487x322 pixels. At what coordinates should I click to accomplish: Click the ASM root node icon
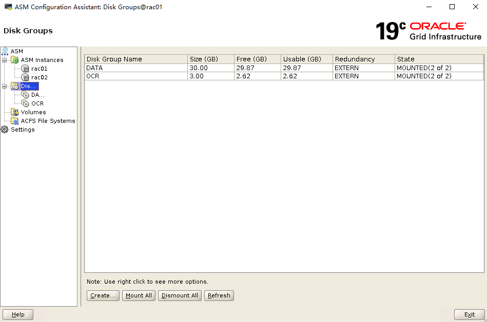[x=5, y=51]
